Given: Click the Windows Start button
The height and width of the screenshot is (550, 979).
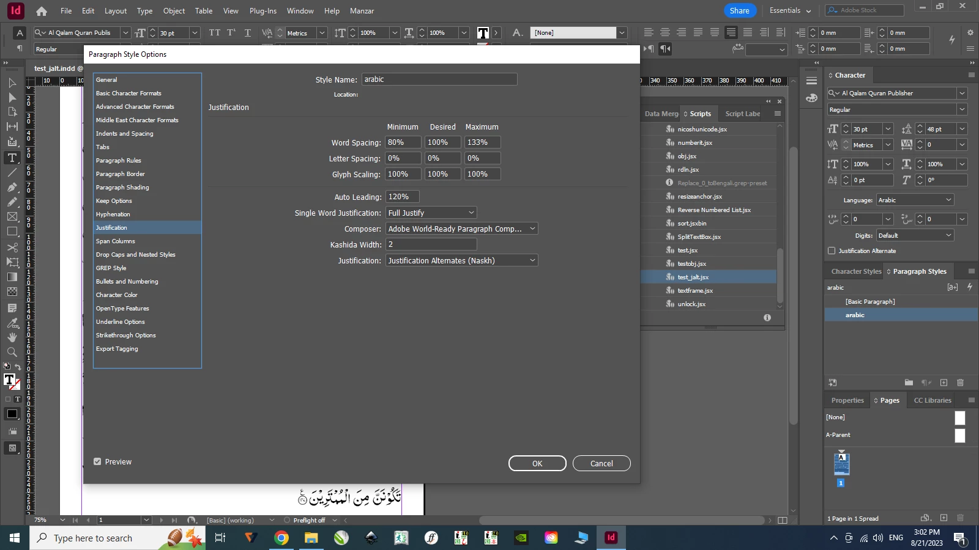Looking at the screenshot, I should click(x=15, y=538).
